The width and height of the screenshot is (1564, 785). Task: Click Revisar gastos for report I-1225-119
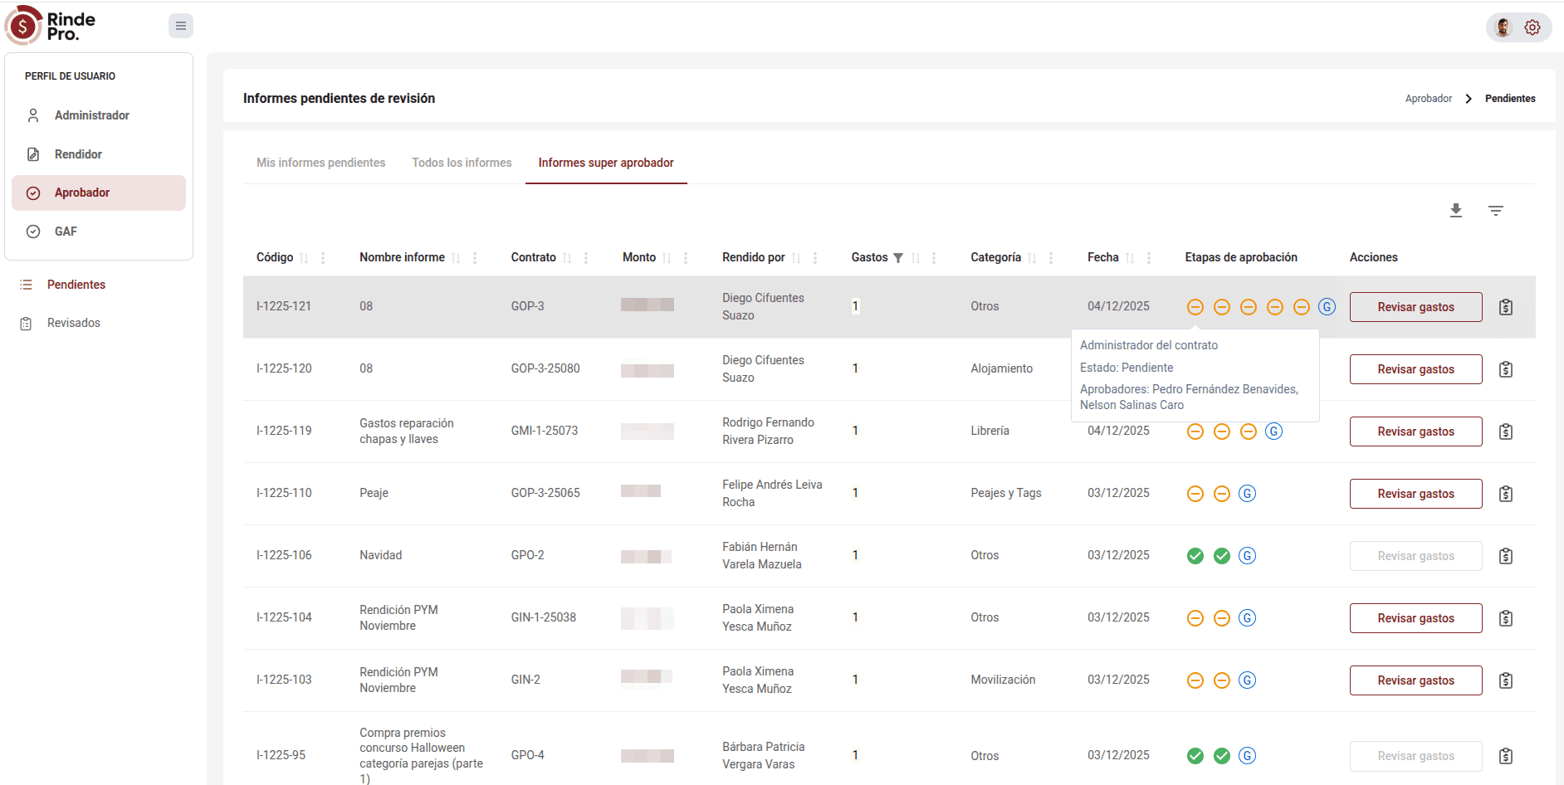pos(1415,432)
